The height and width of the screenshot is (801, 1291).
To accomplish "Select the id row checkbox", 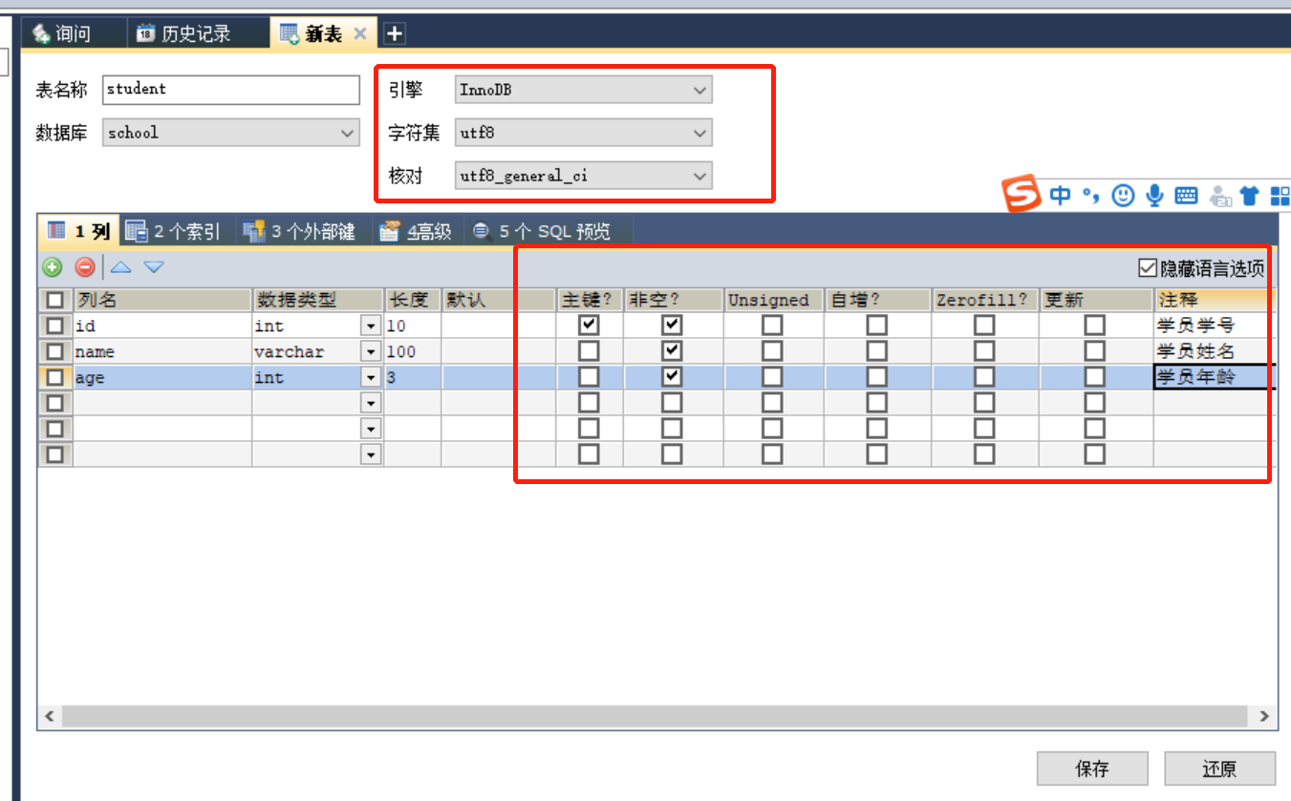I will click(x=55, y=326).
